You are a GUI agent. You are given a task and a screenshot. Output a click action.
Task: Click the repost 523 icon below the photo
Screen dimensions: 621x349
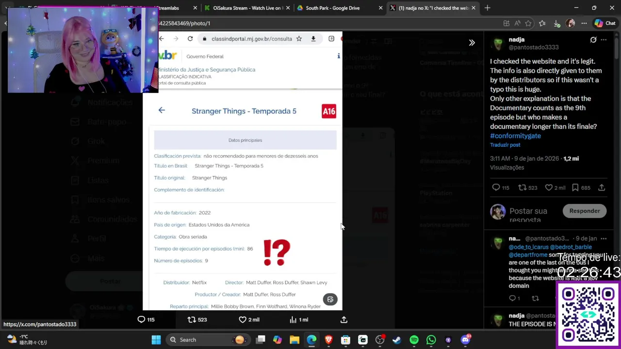[197, 319]
